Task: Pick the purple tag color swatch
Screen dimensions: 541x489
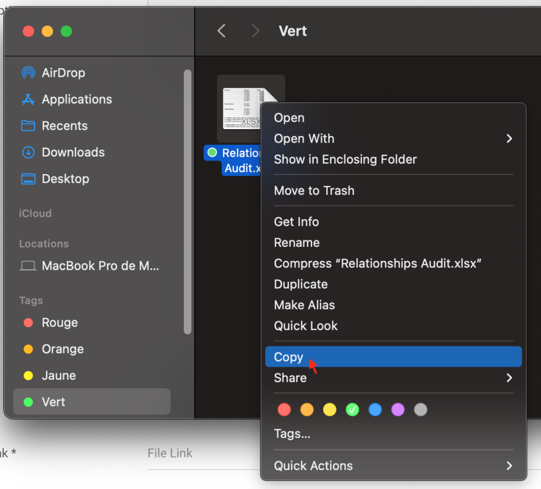Action: click(398, 410)
